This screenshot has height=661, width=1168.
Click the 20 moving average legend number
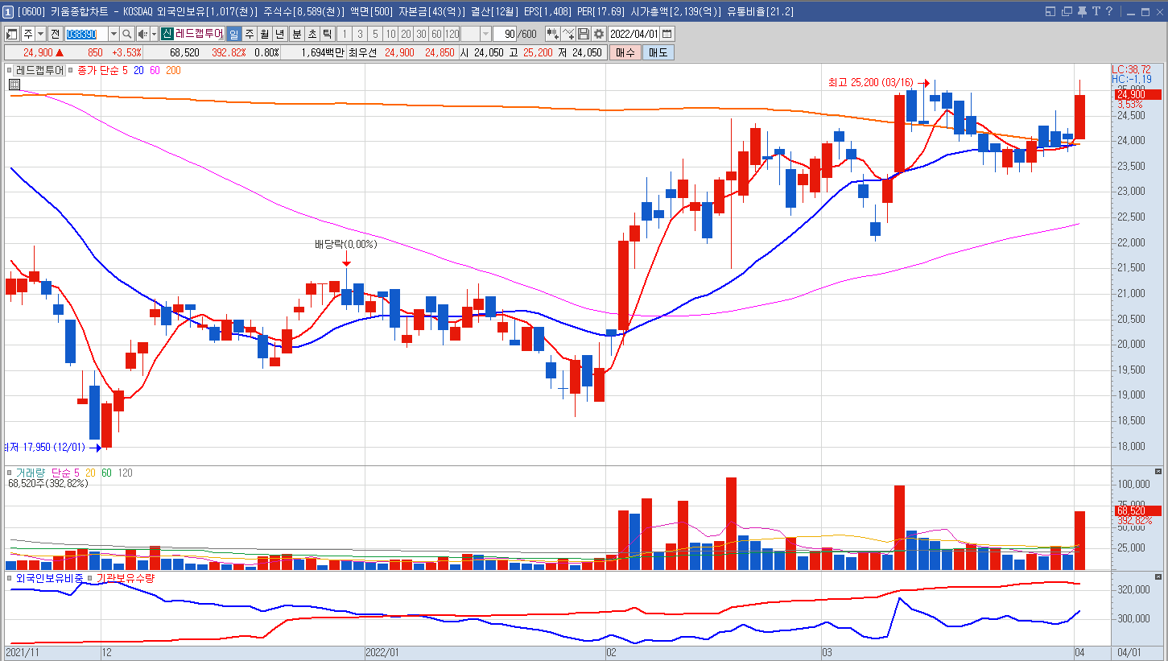click(x=139, y=71)
